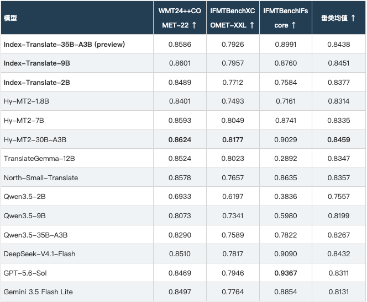
Task: Select the GPT-5.6-Sol model name
Action: [25, 273]
